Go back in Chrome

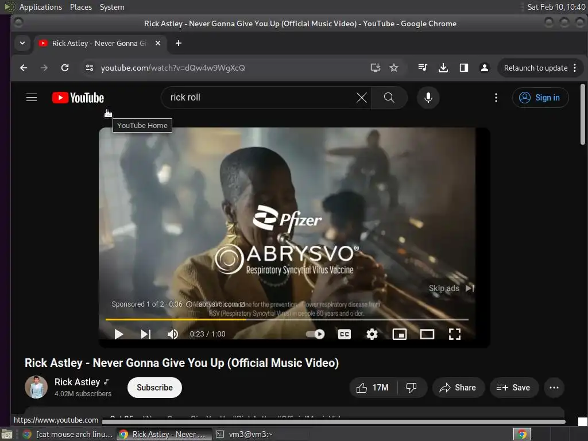point(24,68)
